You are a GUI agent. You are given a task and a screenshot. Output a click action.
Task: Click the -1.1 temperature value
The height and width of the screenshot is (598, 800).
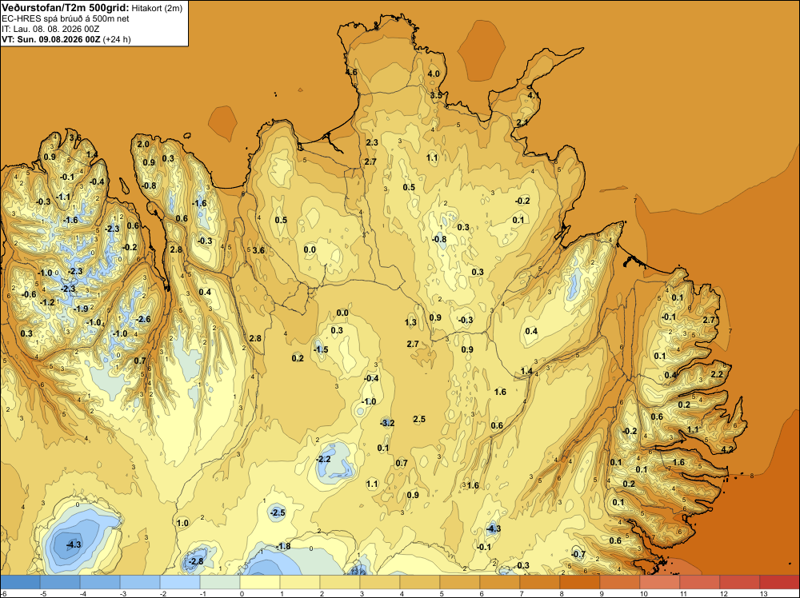tap(63, 197)
